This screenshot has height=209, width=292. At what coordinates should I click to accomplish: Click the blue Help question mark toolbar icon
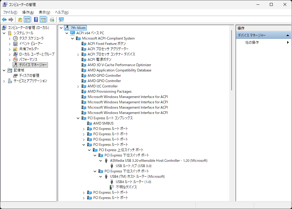tap(36, 19)
